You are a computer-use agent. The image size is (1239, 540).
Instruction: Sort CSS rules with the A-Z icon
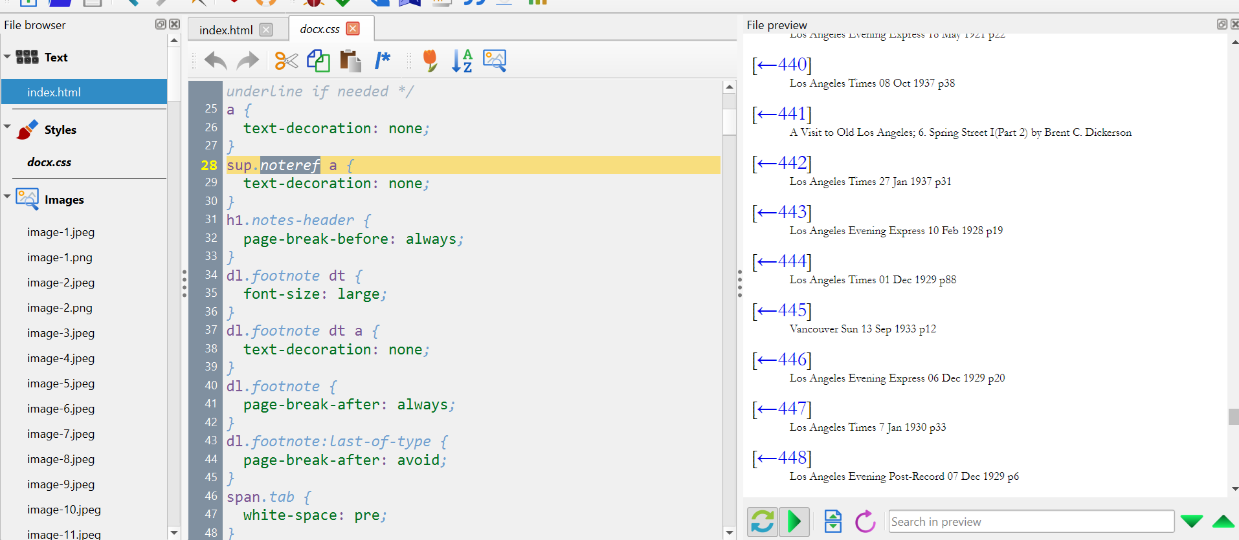pyautogui.click(x=462, y=61)
